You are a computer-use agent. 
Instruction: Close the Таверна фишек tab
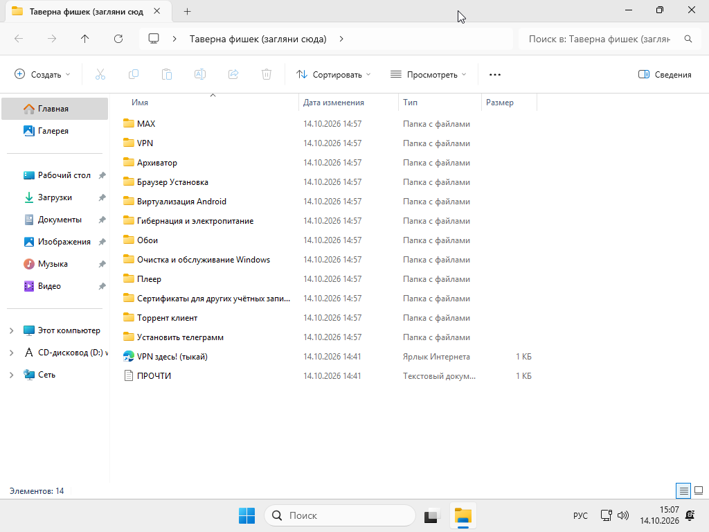click(157, 11)
